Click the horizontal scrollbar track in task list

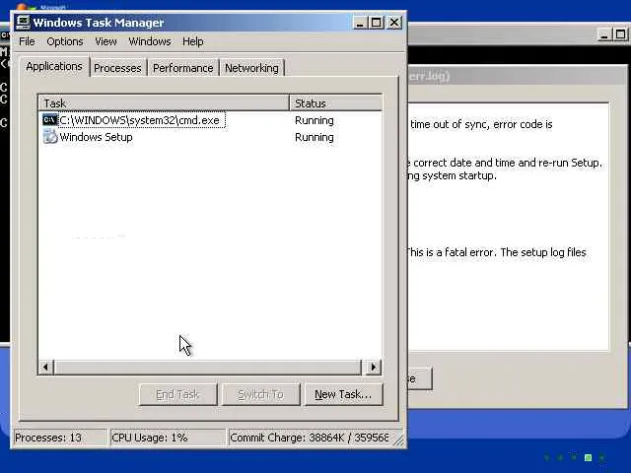coord(208,367)
